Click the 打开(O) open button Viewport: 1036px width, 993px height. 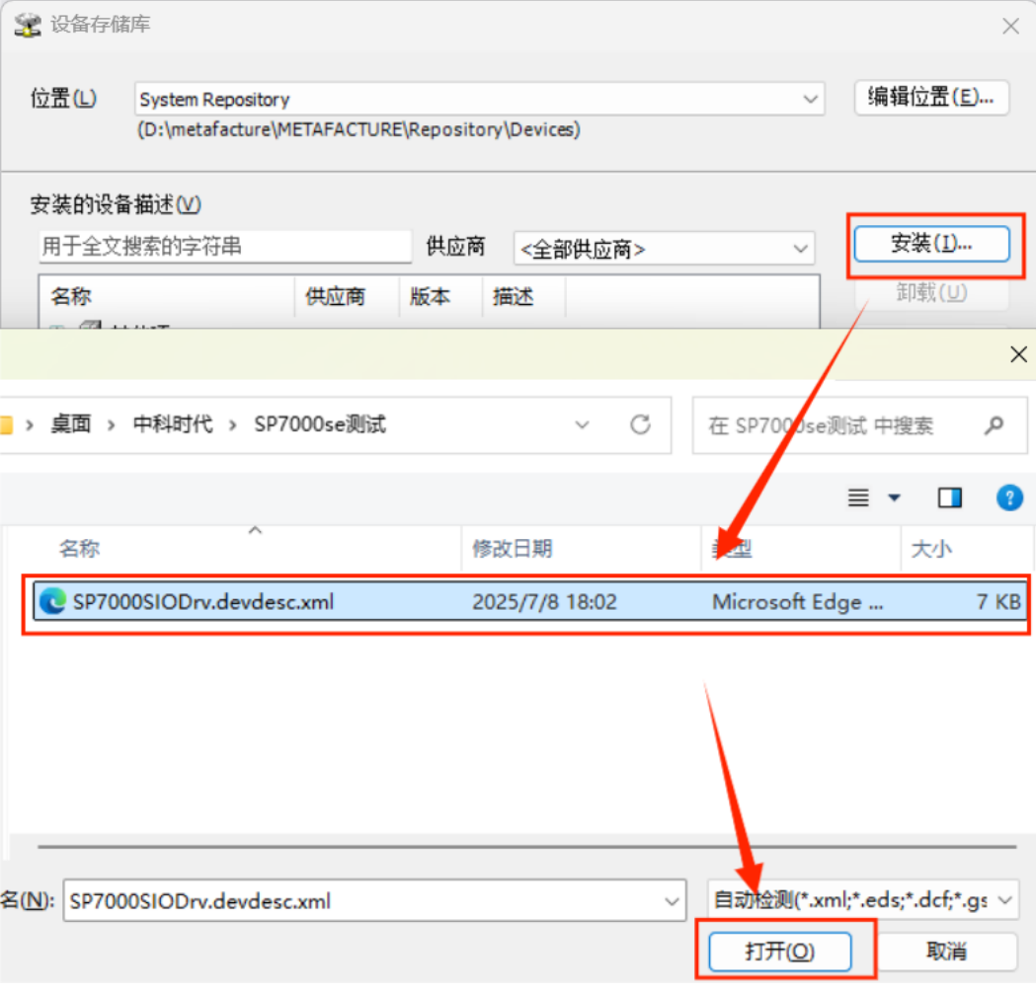pyautogui.click(x=779, y=952)
